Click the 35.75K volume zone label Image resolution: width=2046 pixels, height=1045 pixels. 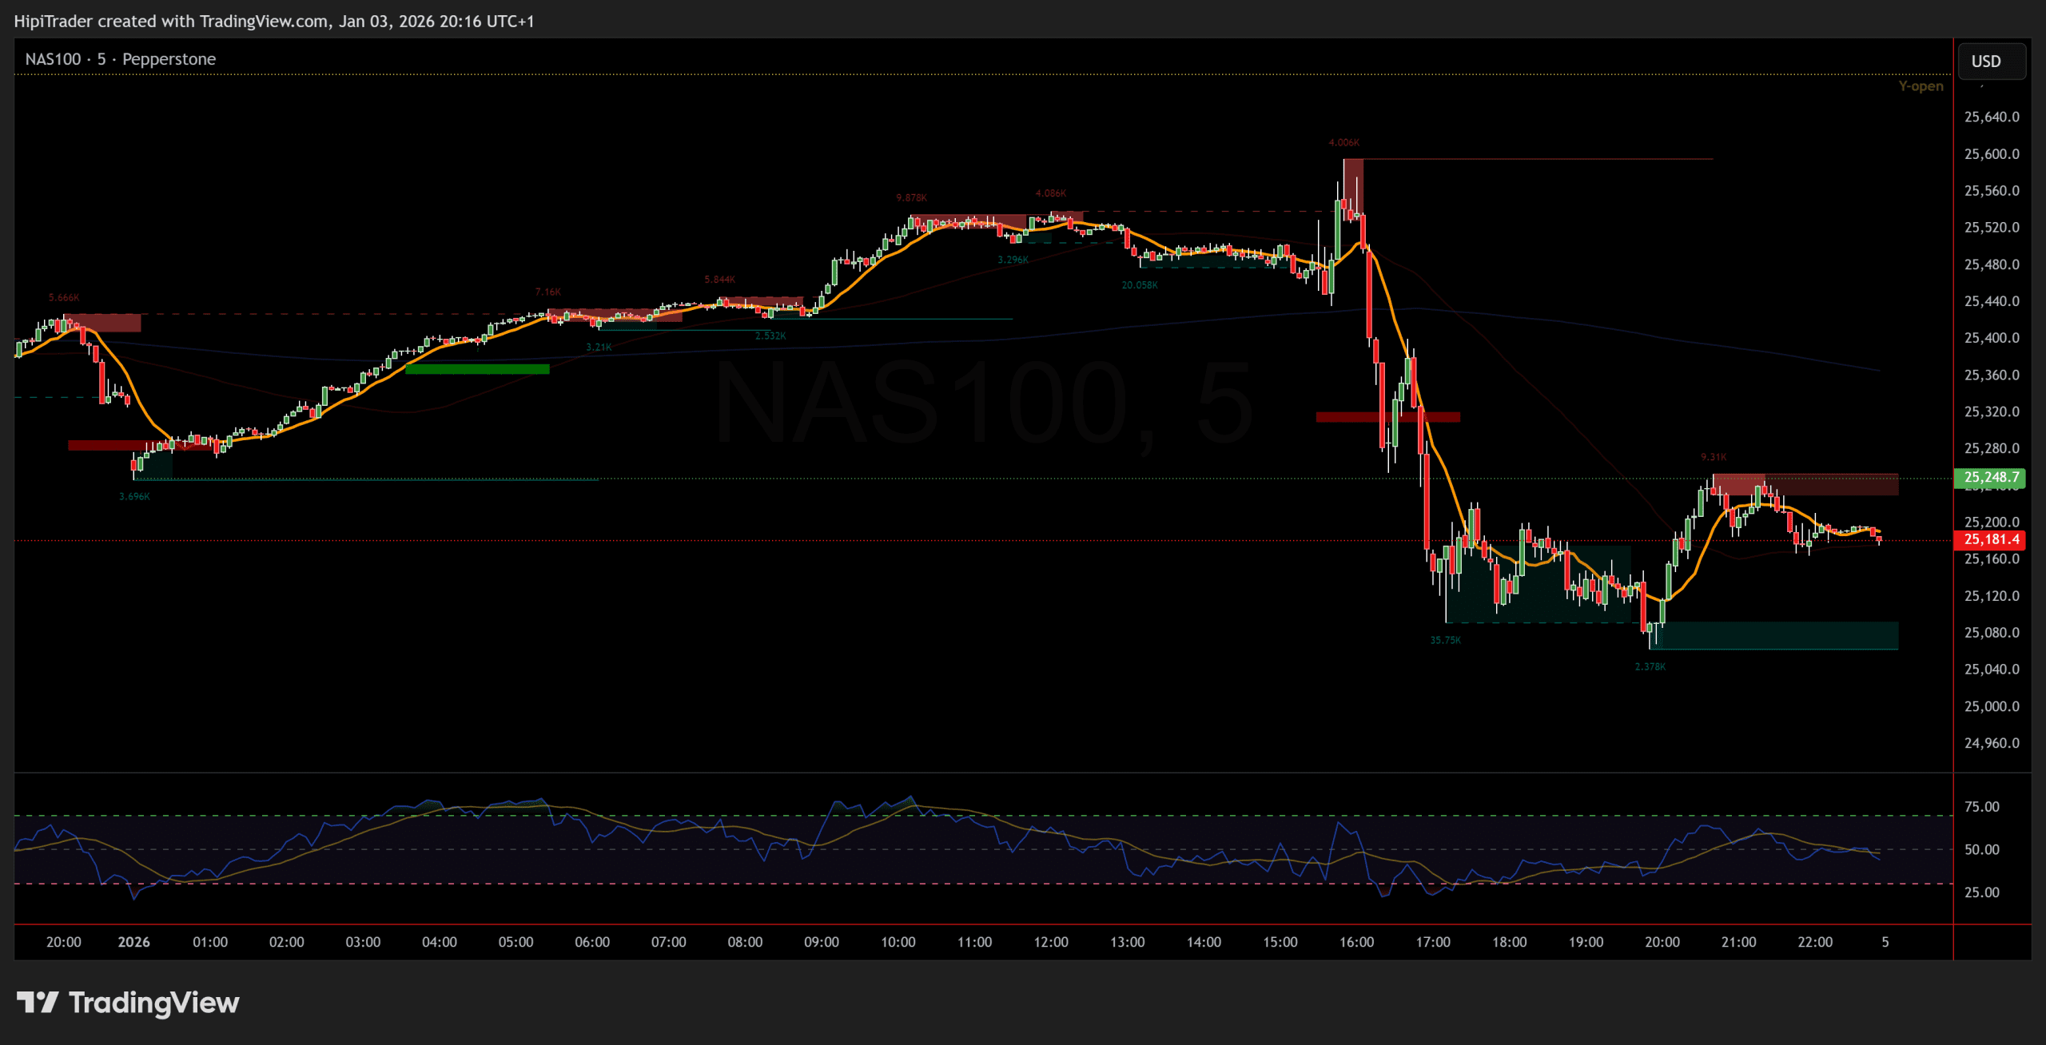click(1445, 640)
